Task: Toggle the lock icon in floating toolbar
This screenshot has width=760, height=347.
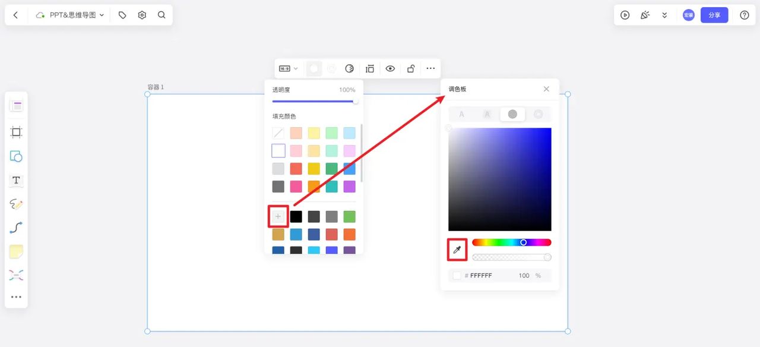Action: 410,68
